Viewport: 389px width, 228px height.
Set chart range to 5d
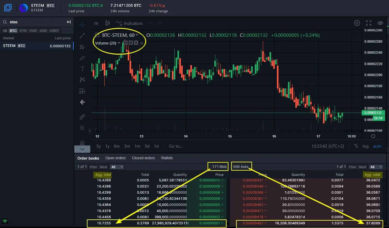(147, 146)
